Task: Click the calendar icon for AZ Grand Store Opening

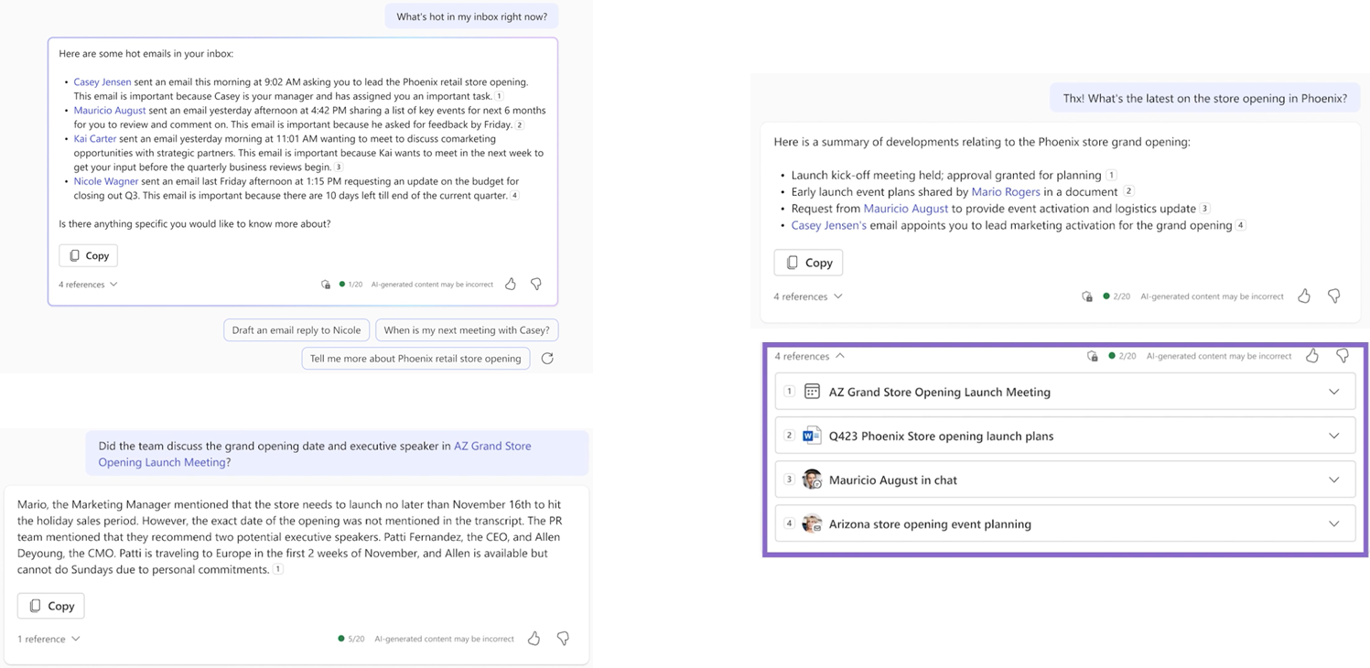Action: 812,392
